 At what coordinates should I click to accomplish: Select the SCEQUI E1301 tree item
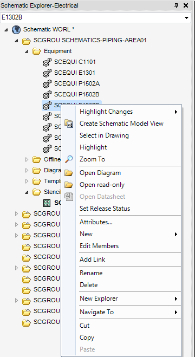[x=74, y=73]
